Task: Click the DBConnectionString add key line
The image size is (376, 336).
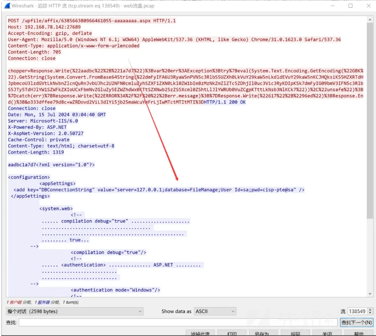Action: (x=159, y=190)
